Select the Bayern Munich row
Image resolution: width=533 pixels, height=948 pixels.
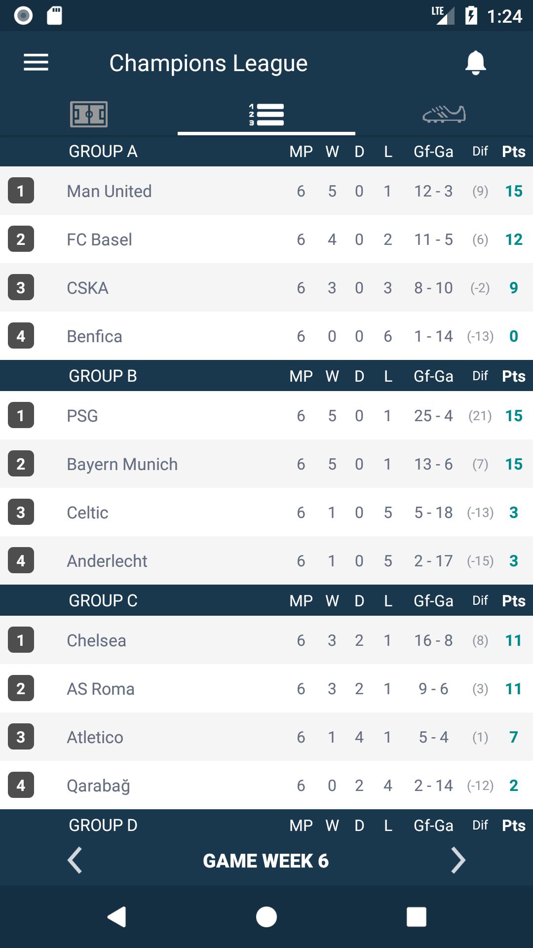pyautogui.click(x=266, y=464)
